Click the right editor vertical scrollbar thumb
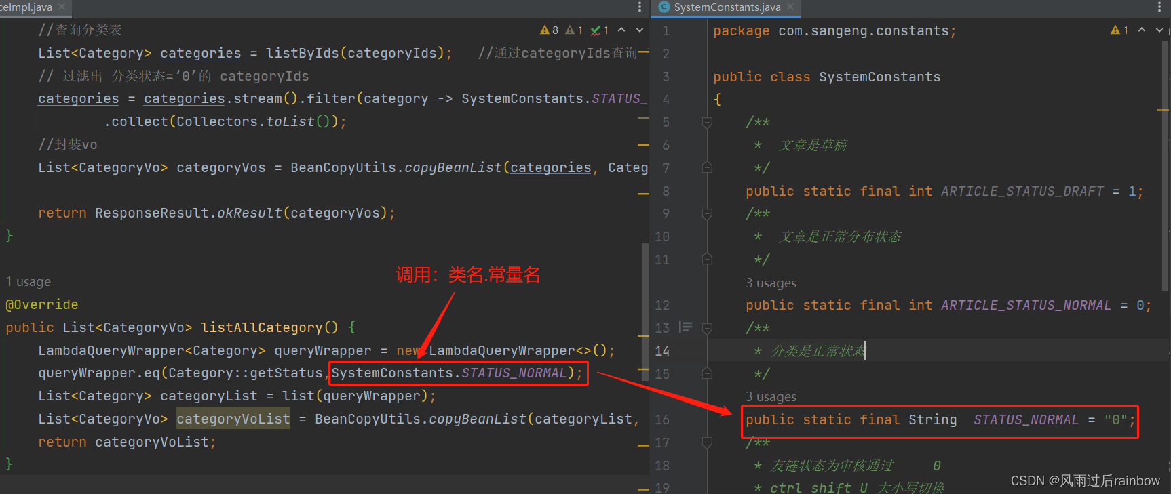The image size is (1171, 494). coord(1165,166)
